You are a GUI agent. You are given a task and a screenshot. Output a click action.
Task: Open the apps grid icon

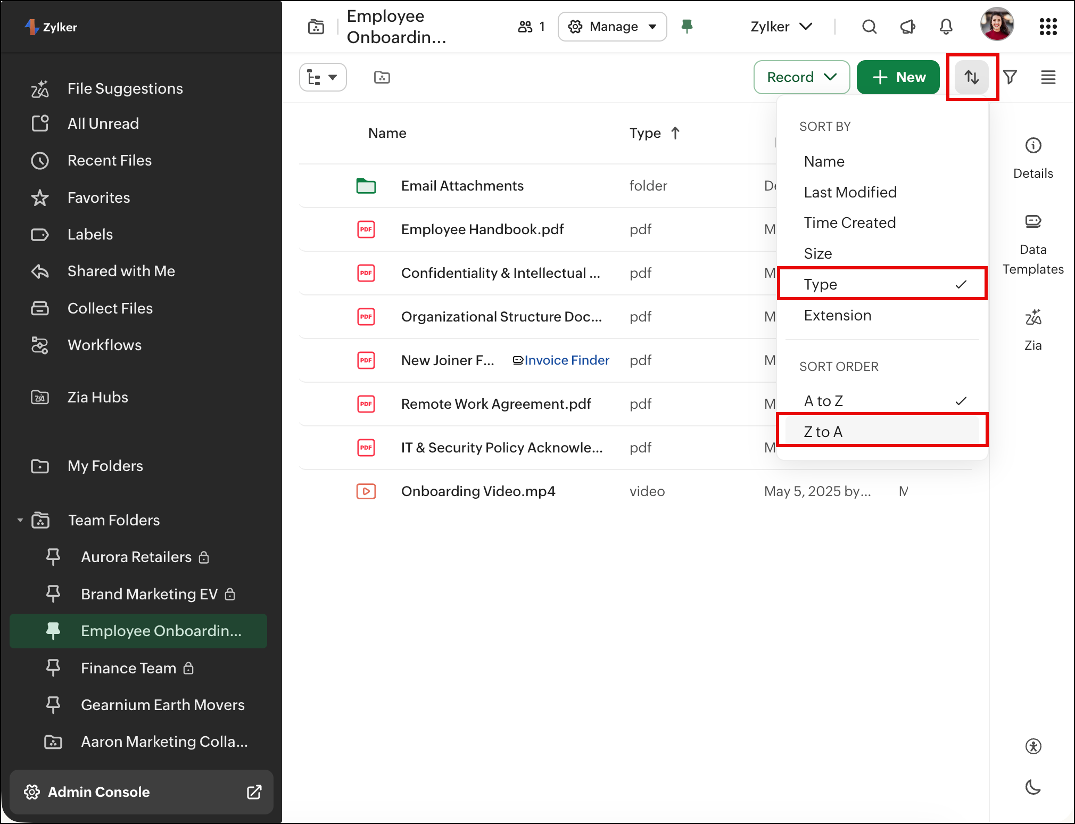(1048, 27)
